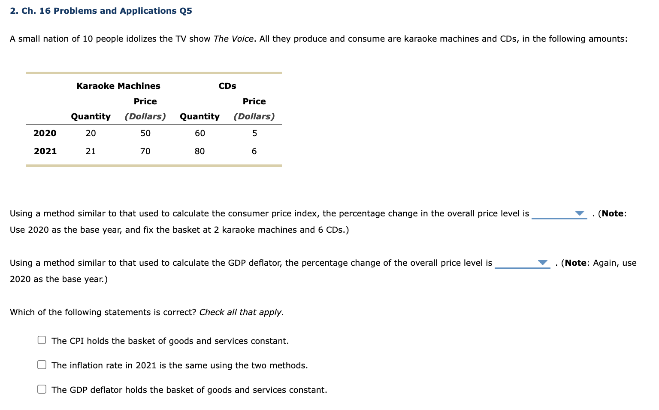Select the Quantity header under Karaoke Machines
The height and width of the screenshot is (410, 659).
click(91, 116)
